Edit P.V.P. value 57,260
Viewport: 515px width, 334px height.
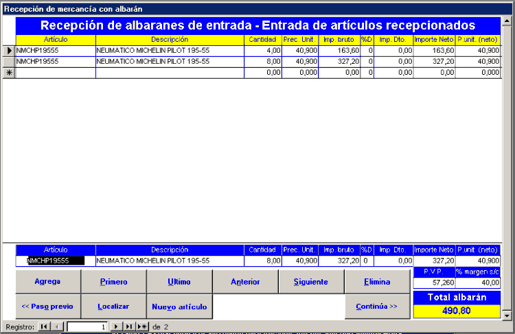(434, 283)
